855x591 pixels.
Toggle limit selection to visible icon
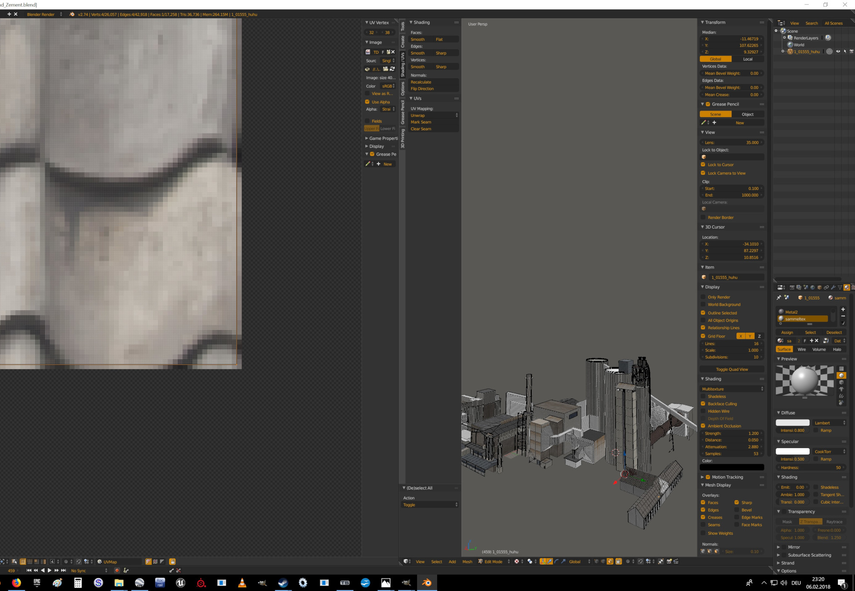(618, 562)
